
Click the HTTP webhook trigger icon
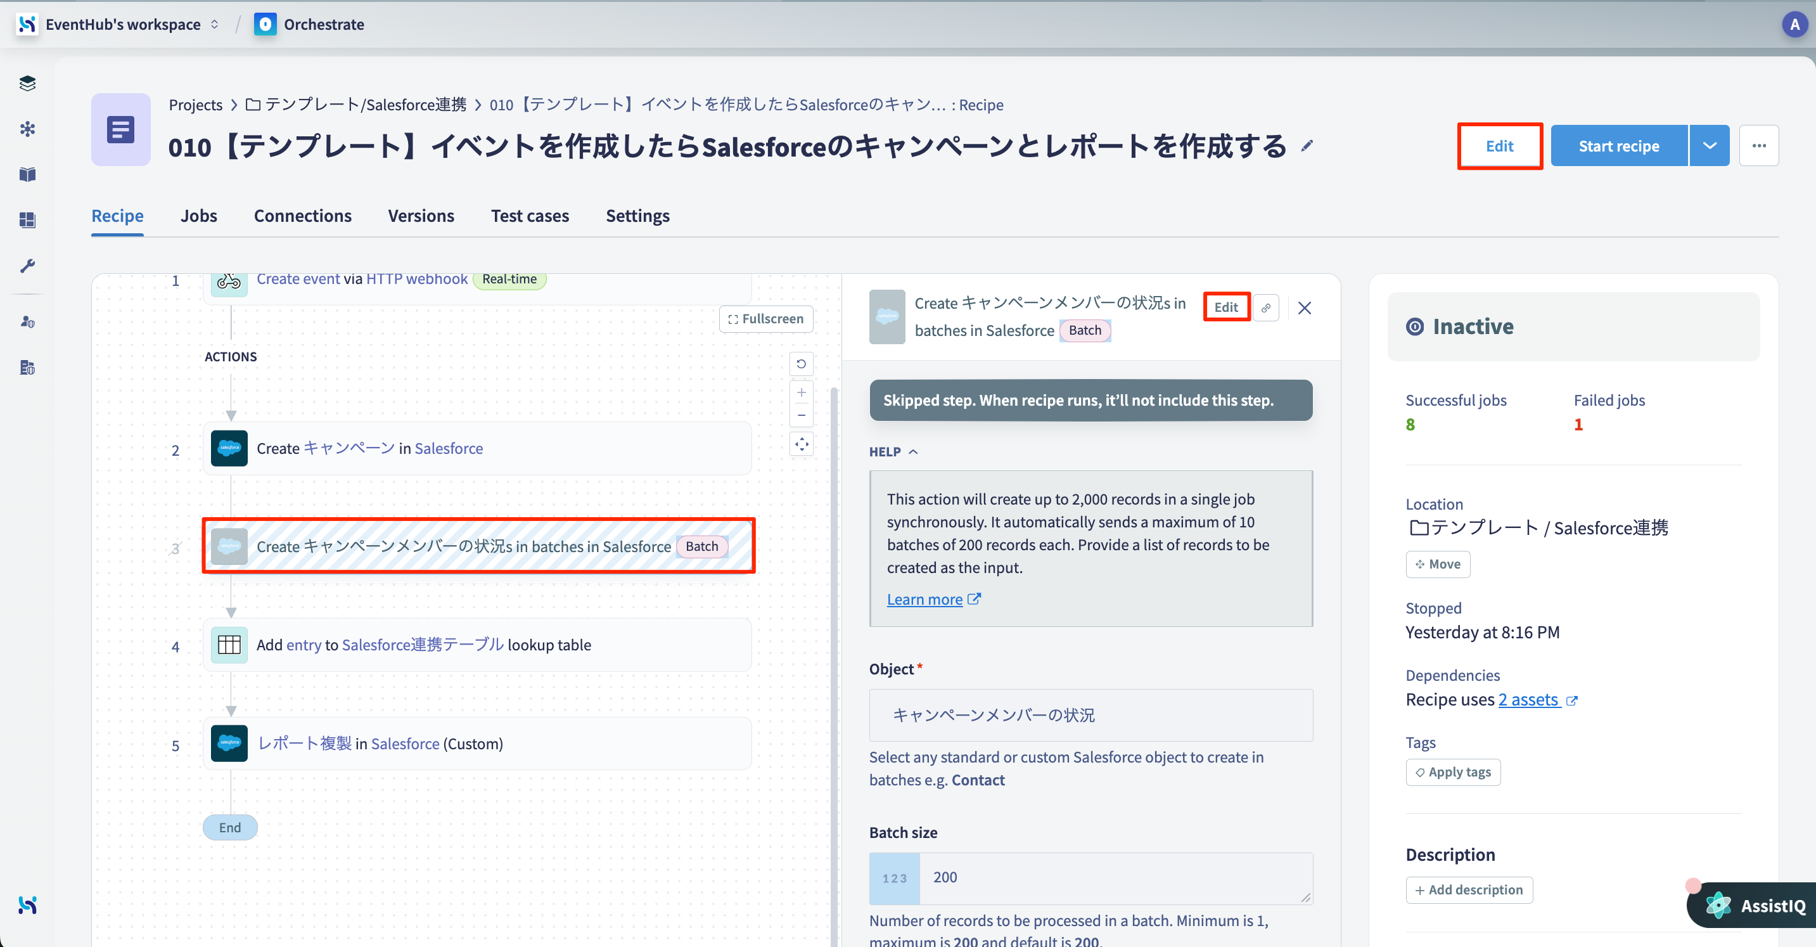tap(229, 282)
